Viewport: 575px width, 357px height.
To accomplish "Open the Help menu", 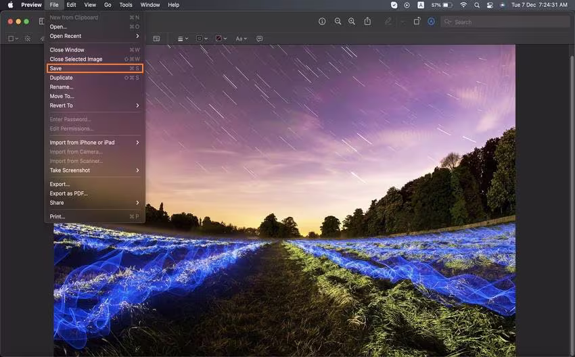I will pos(173,5).
